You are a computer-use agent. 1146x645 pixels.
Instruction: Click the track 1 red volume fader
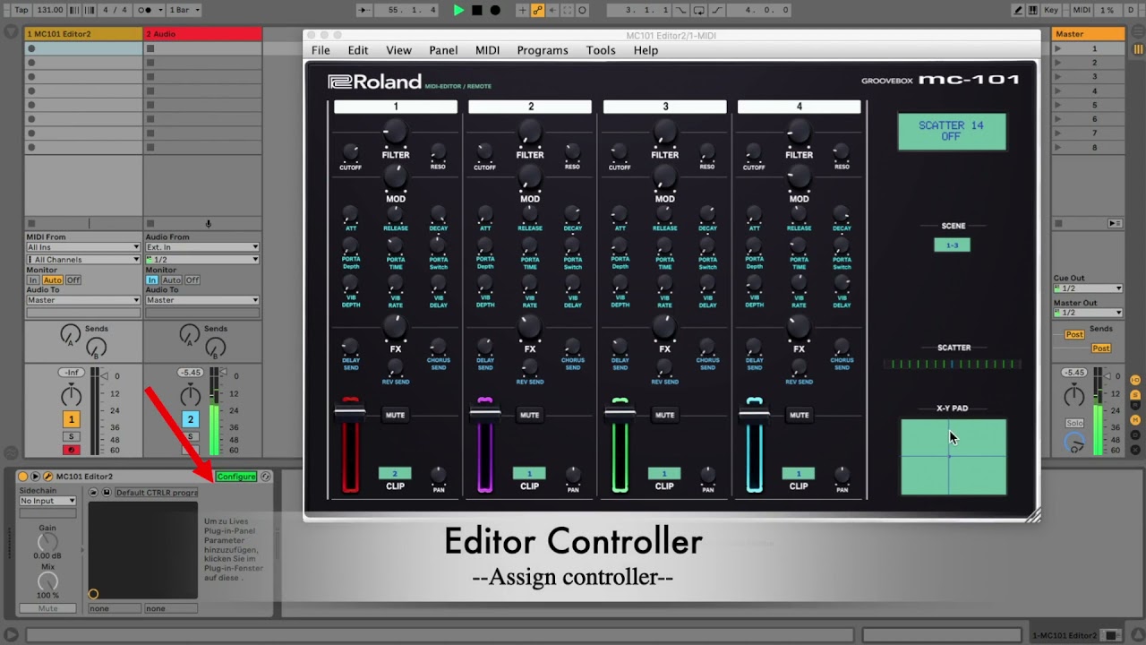coord(350,413)
